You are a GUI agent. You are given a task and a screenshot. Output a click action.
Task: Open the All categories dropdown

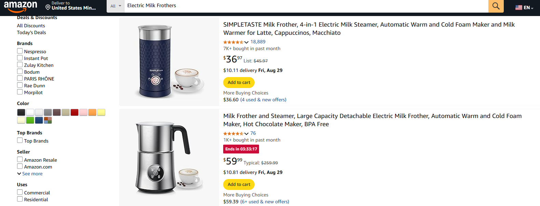[x=115, y=6]
